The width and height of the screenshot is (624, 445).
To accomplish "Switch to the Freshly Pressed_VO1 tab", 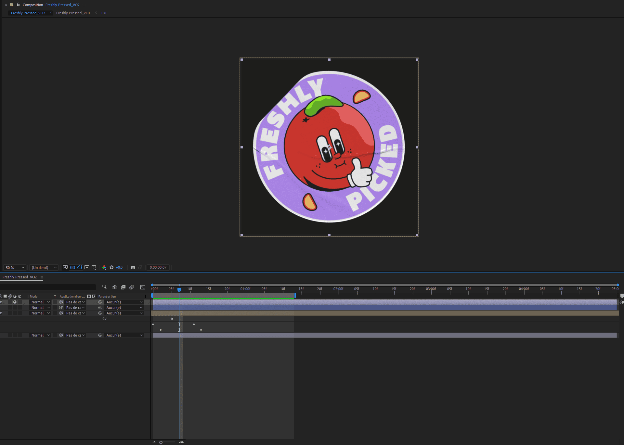I will click(x=73, y=13).
